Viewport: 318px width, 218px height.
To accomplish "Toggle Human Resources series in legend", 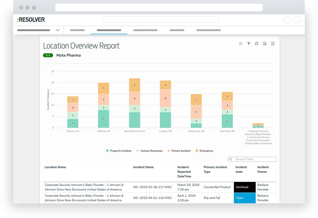I will click(x=149, y=151).
